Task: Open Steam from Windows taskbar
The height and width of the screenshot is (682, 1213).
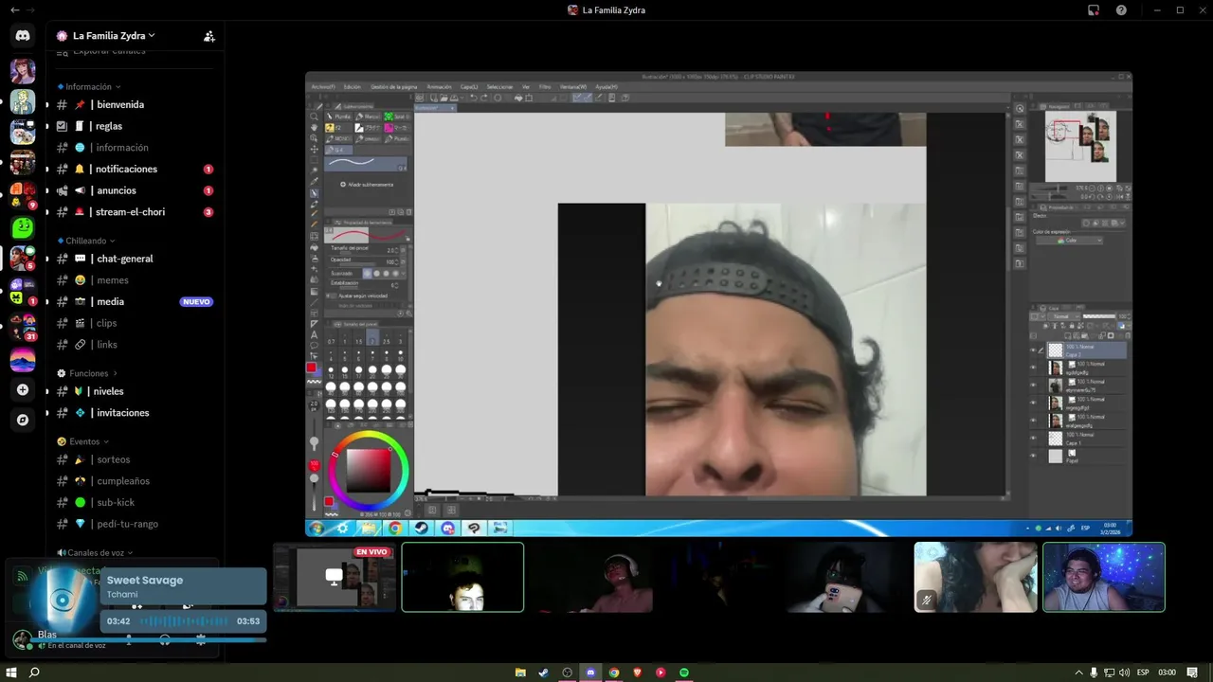Action: click(x=543, y=673)
